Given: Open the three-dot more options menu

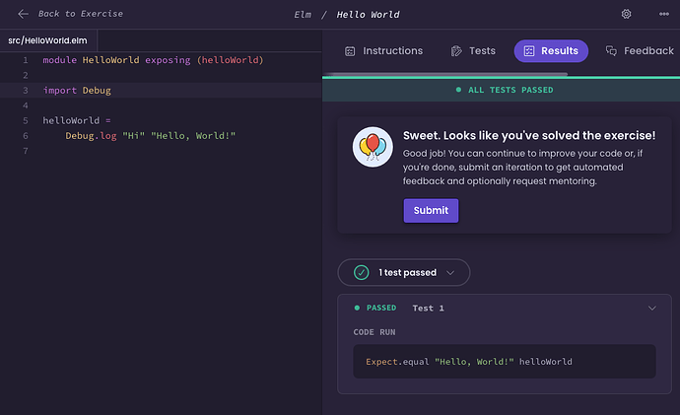Looking at the screenshot, I should coord(663,14).
